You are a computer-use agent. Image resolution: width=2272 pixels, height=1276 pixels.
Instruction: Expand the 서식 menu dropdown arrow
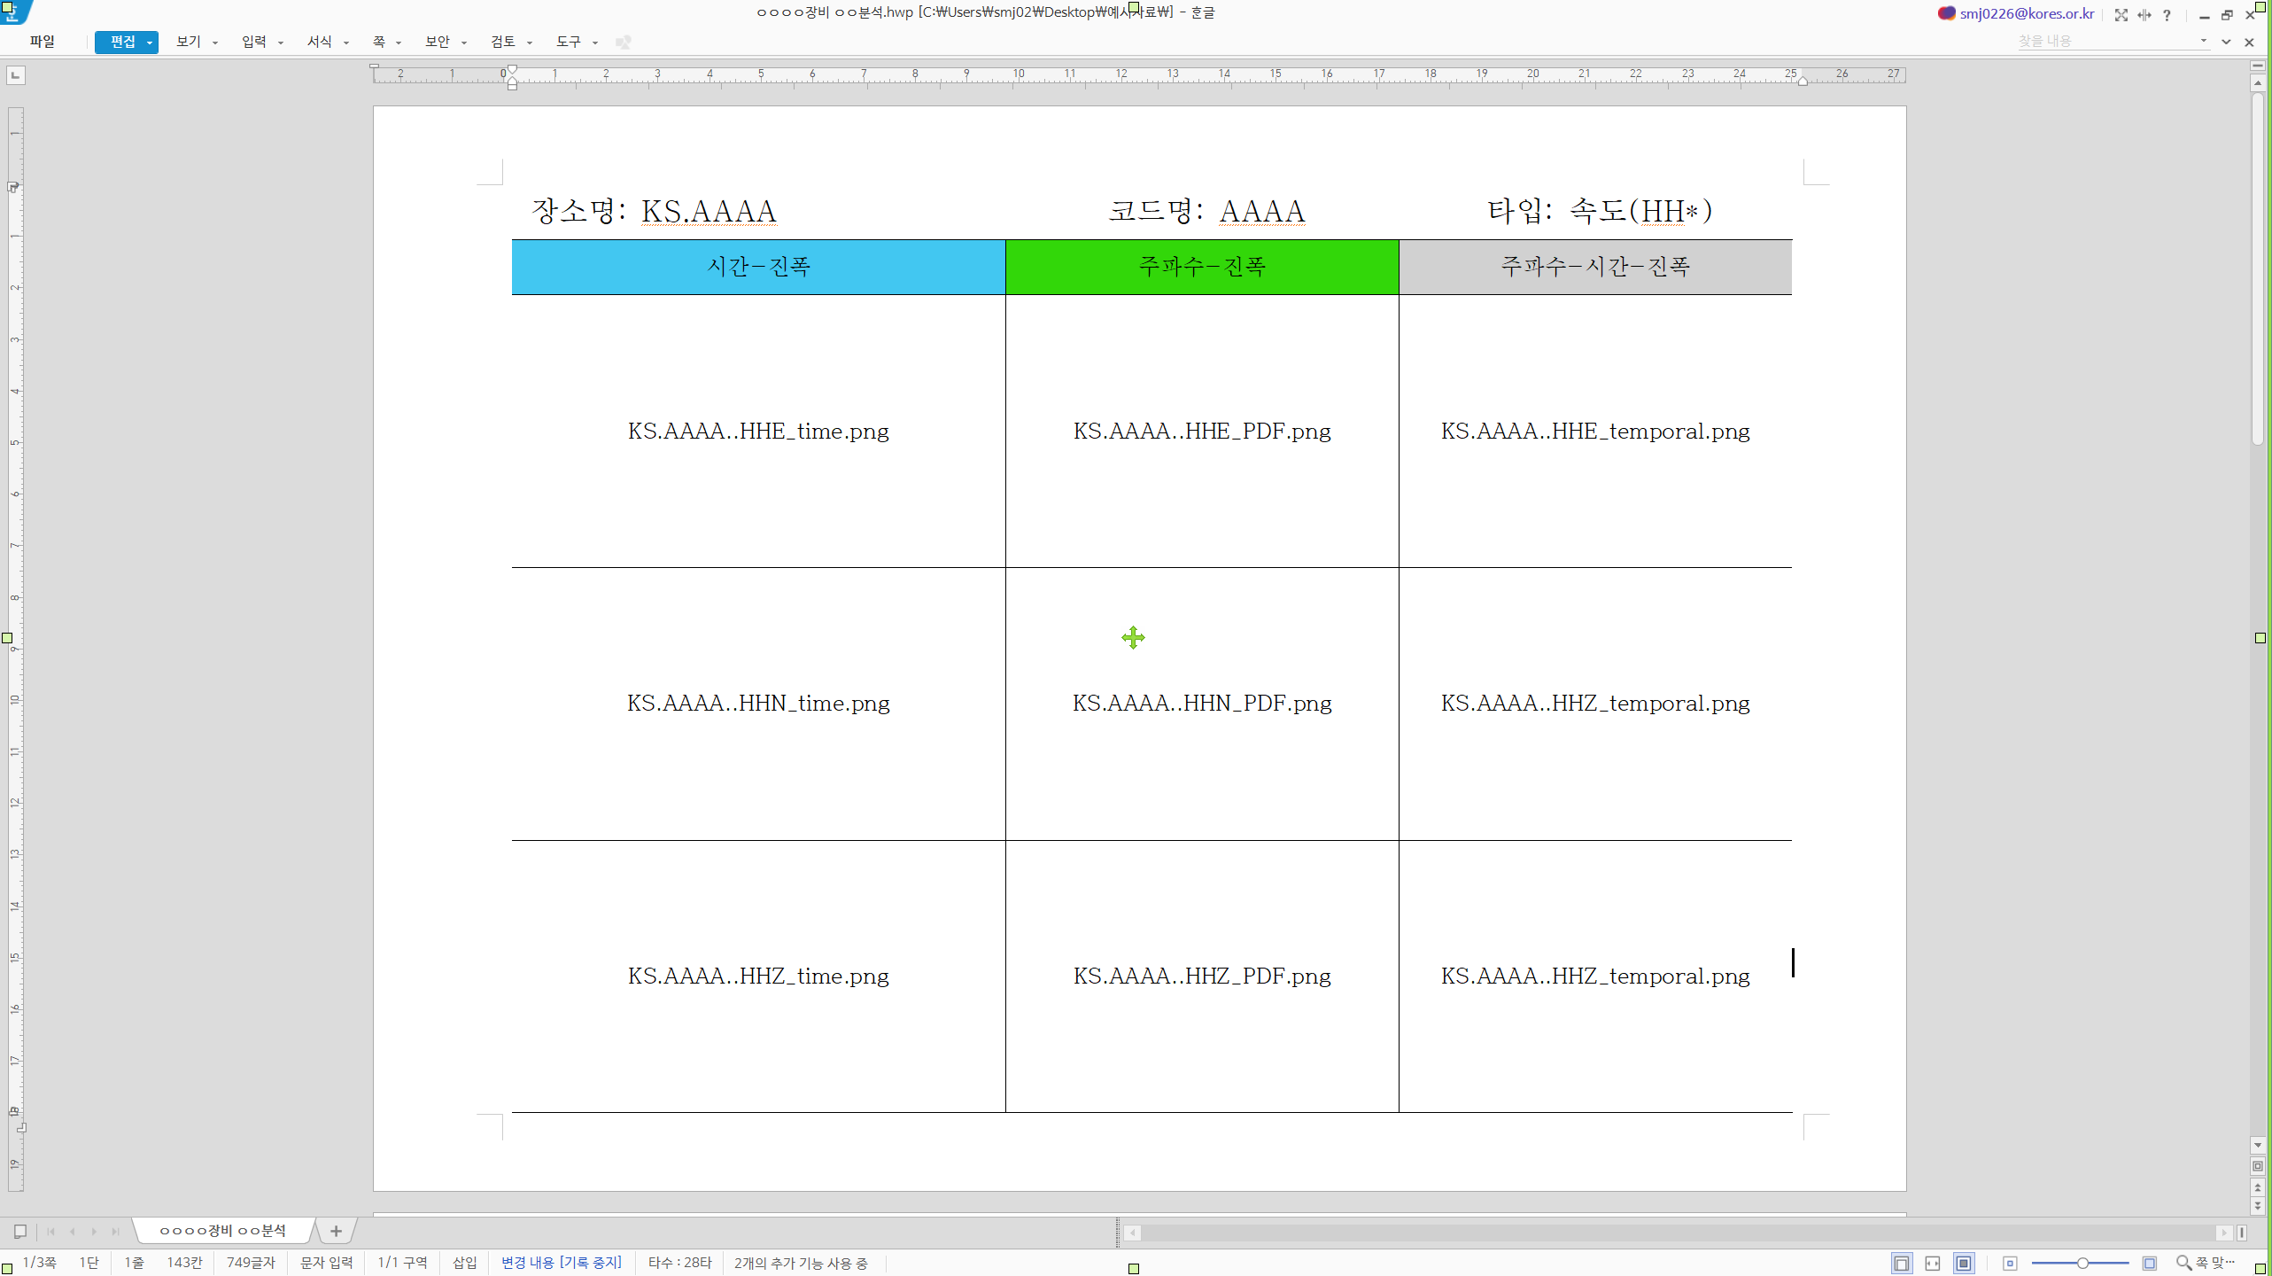tap(346, 43)
